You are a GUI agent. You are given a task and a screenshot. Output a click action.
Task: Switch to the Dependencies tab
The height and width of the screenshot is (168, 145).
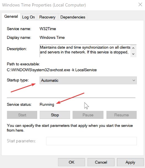73,17
